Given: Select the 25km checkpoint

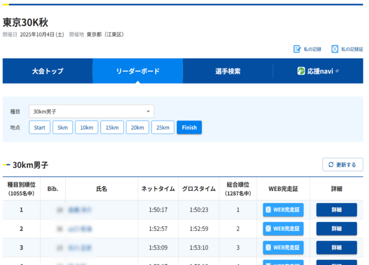Looking at the screenshot, I should (x=163, y=128).
